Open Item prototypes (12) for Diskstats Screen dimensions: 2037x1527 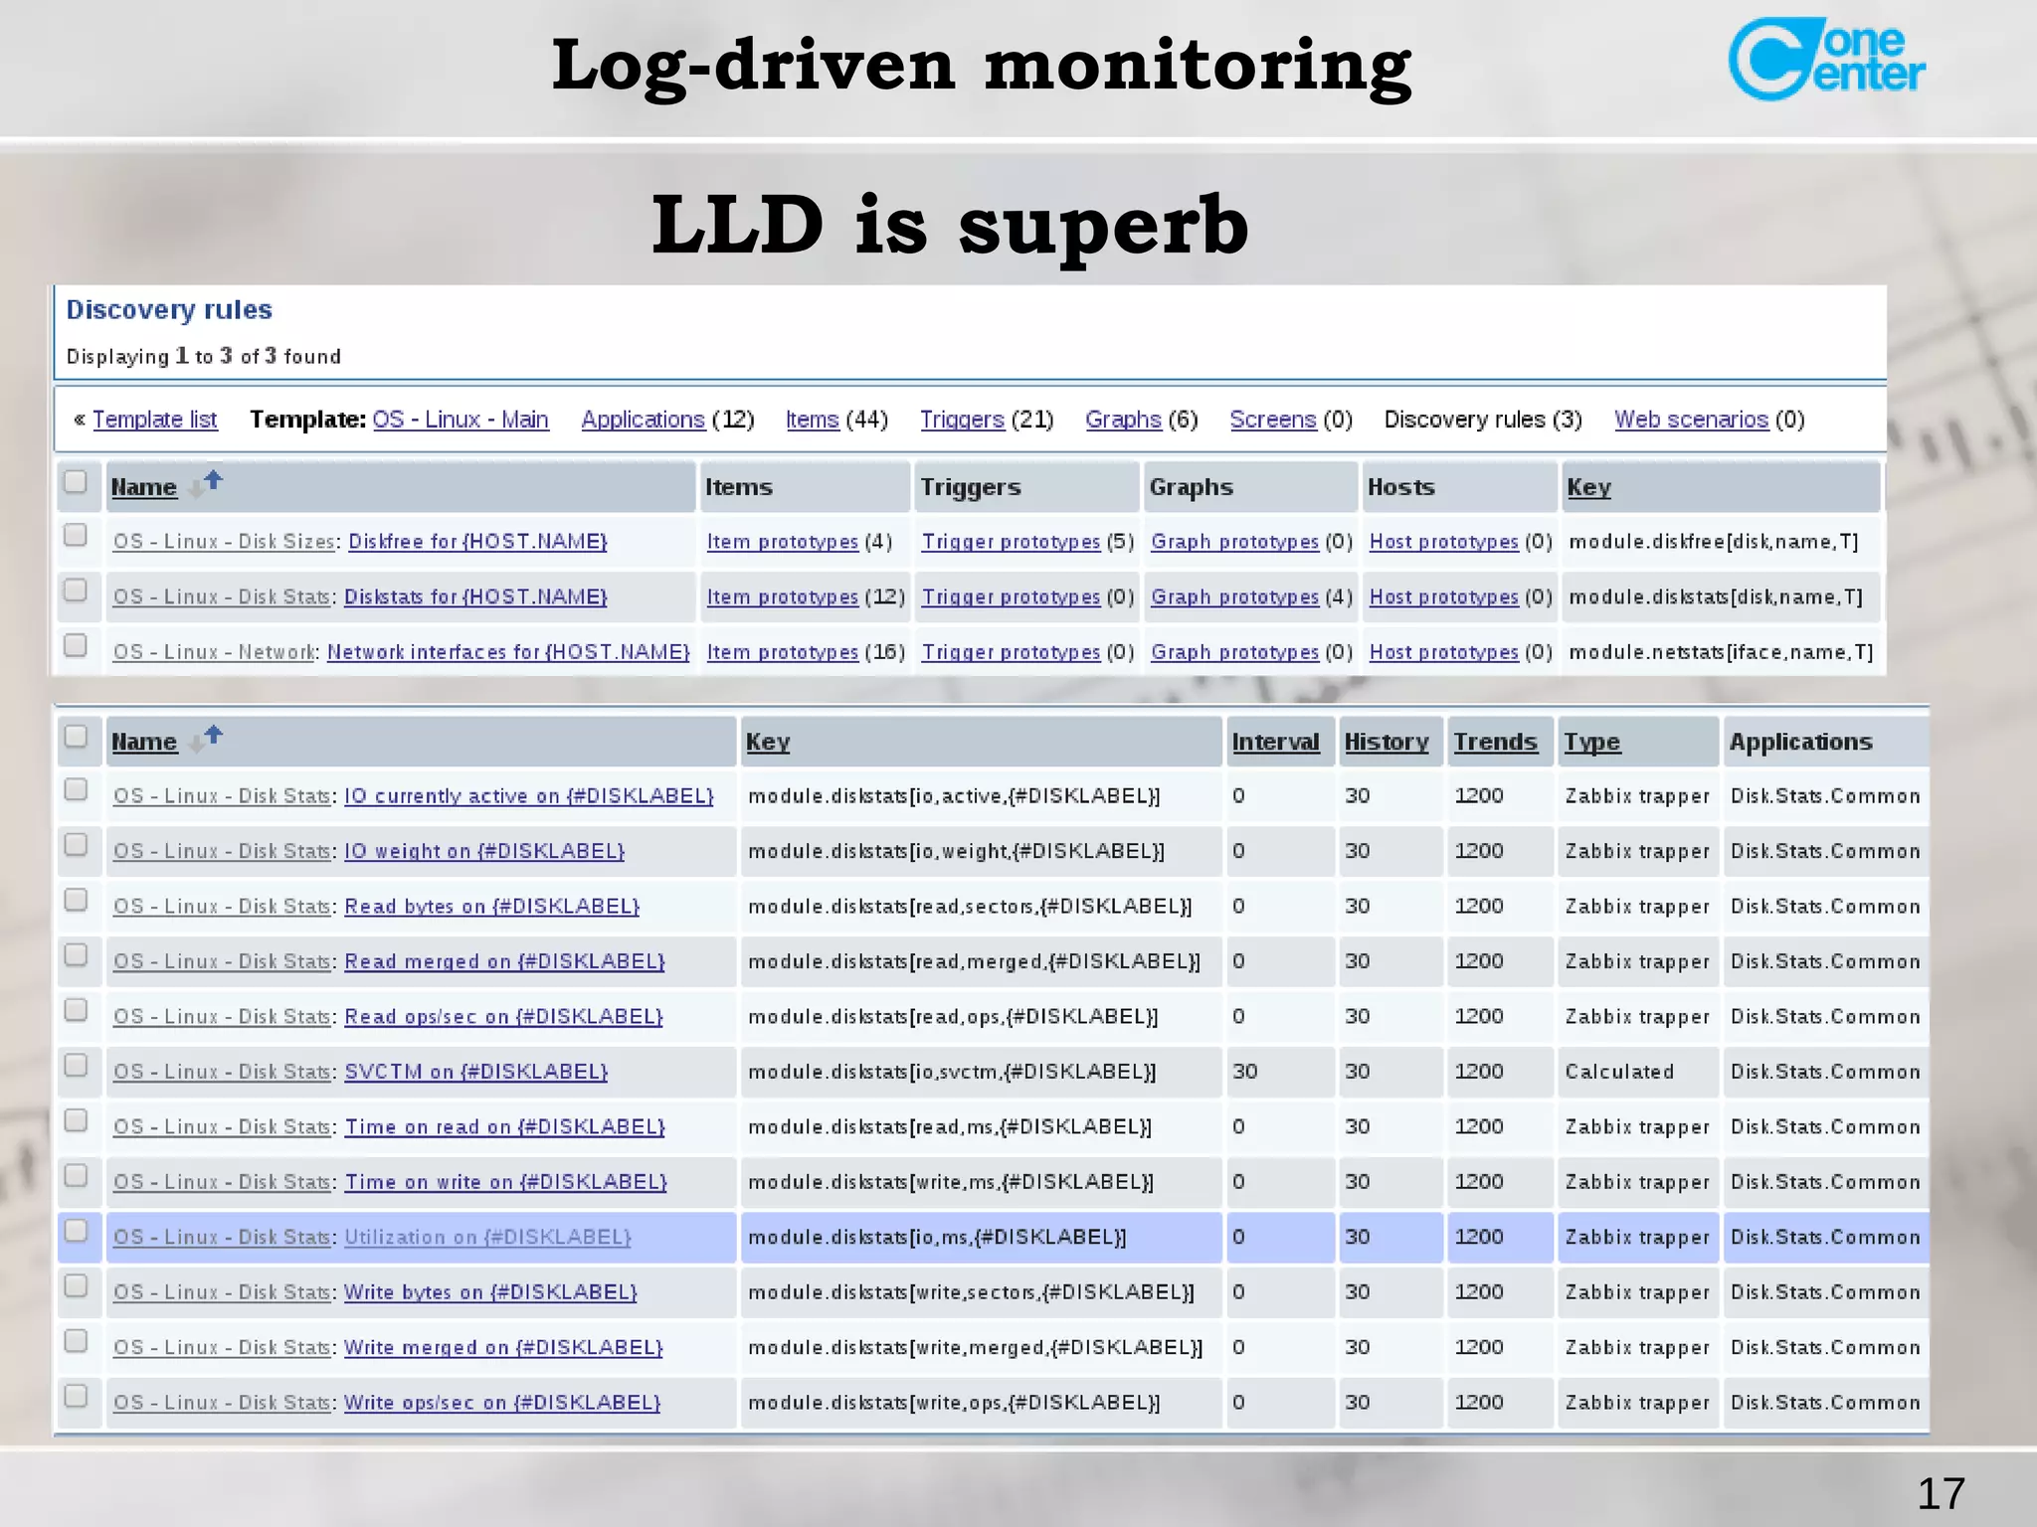coord(783,597)
